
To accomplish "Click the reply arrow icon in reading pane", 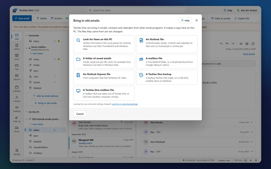I will (x=221, y=44).
